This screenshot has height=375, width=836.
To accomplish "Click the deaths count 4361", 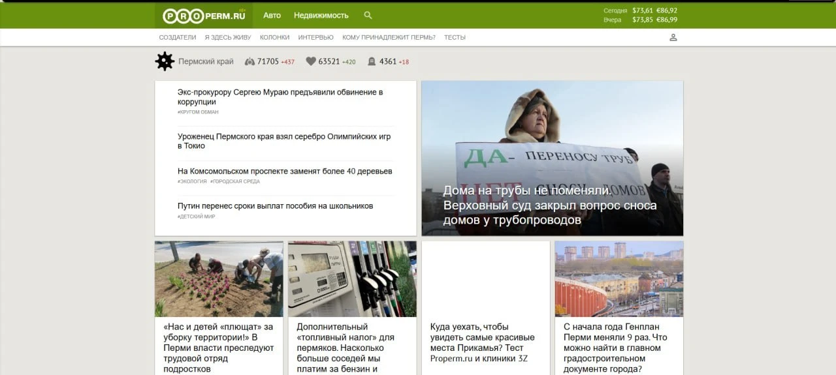I will pos(388,61).
